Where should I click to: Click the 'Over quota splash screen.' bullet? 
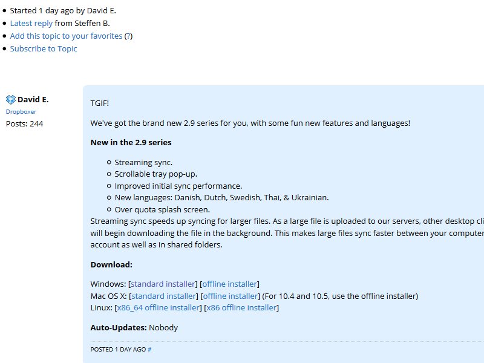(162, 209)
